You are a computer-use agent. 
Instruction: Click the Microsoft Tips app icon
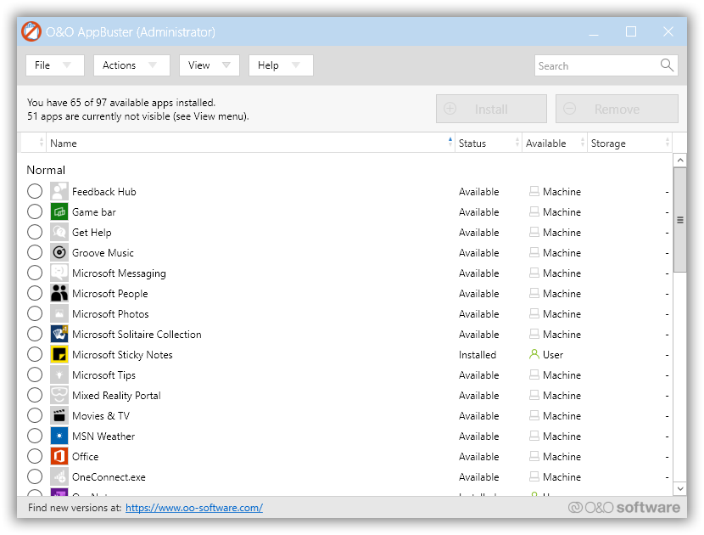tap(59, 375)
